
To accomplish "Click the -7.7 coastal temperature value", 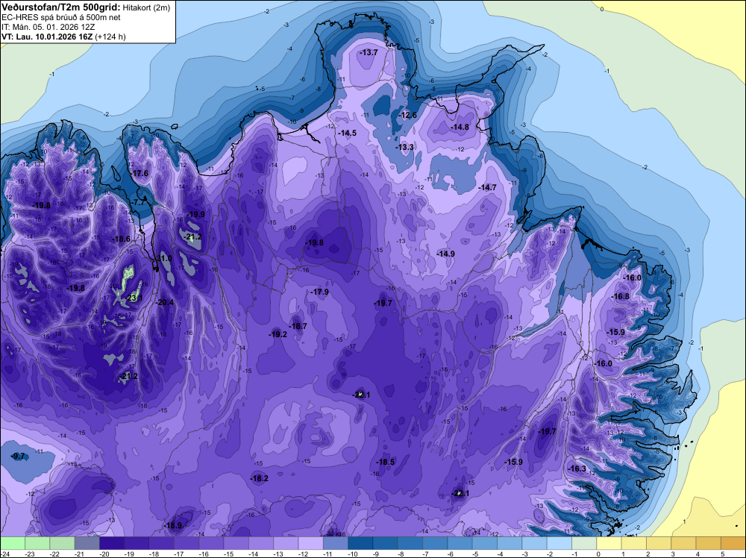I will pos(138,203).
